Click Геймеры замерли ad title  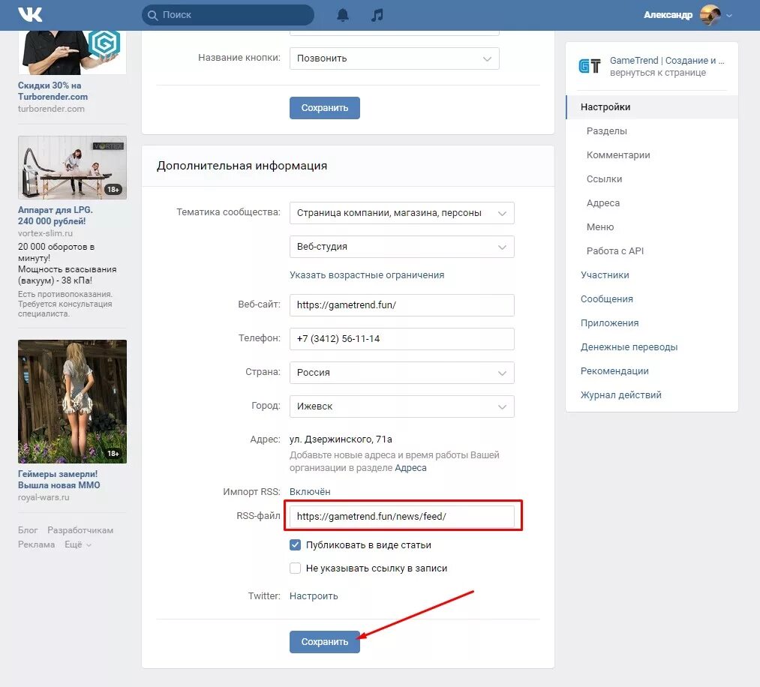tap(59, 480)
